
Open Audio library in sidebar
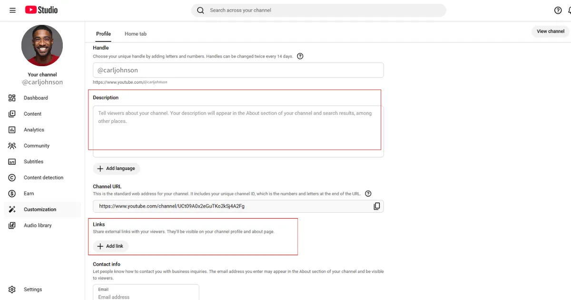tap(38, 226)
